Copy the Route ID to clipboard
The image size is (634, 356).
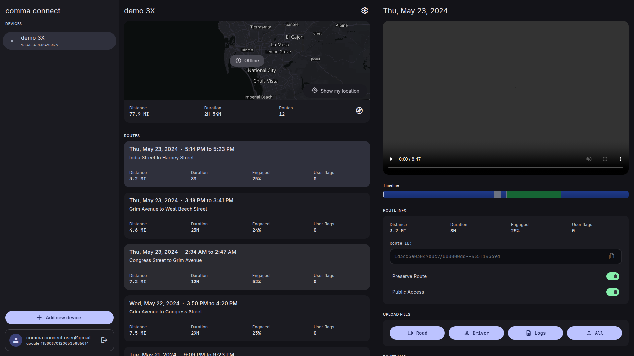click(611, 256)
